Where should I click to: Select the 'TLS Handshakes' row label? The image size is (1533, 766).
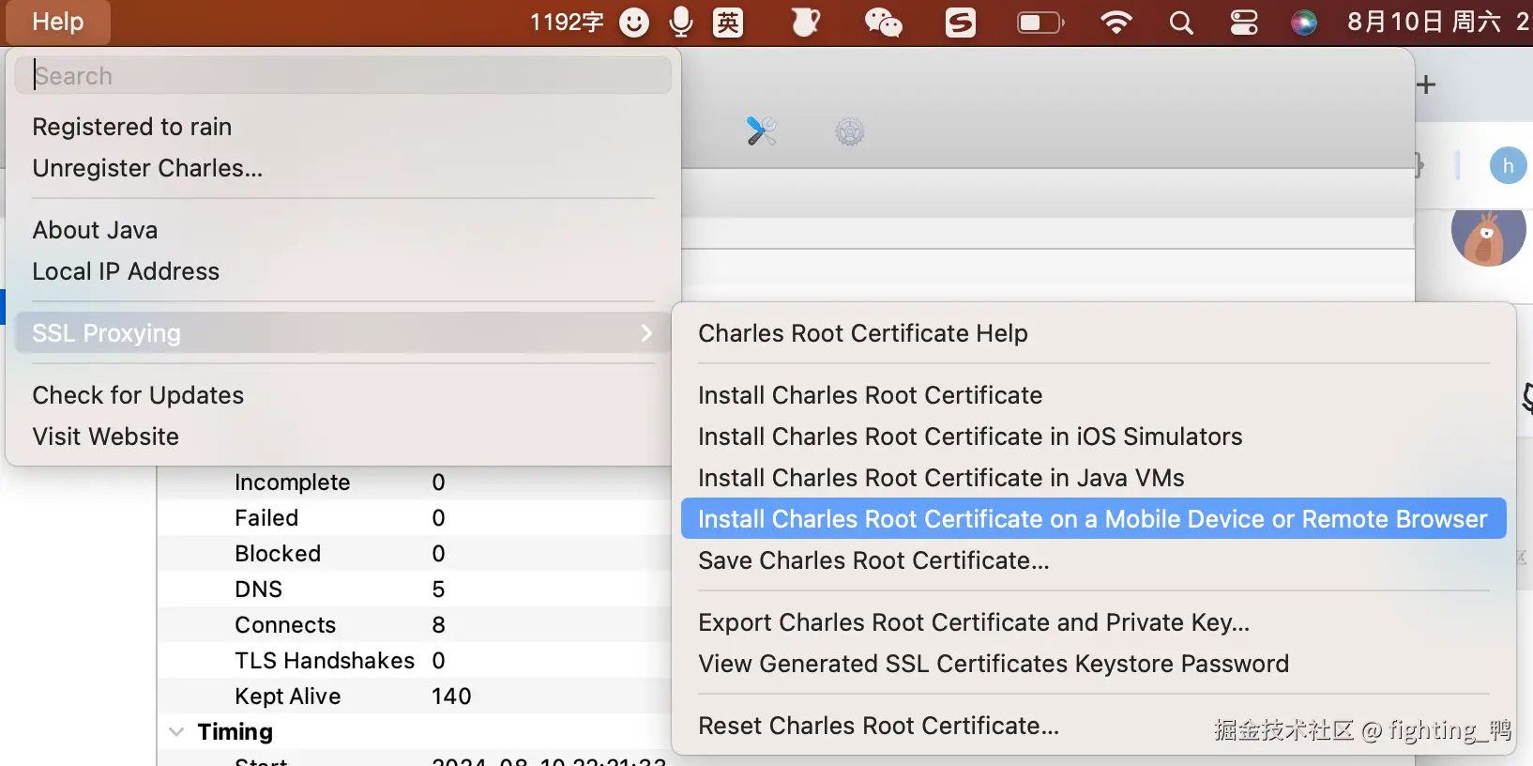pos(325,661)
